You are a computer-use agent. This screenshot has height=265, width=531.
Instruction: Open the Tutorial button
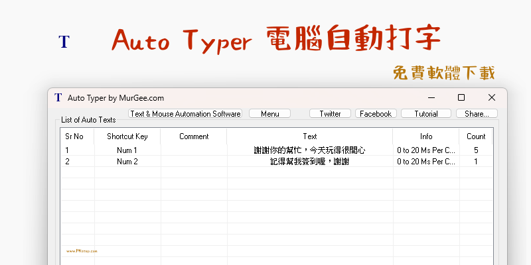[x=426, y=113]
